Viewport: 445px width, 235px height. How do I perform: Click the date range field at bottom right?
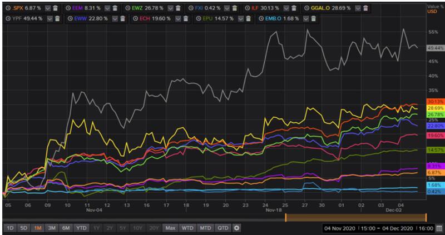click(x=377, y=228)
